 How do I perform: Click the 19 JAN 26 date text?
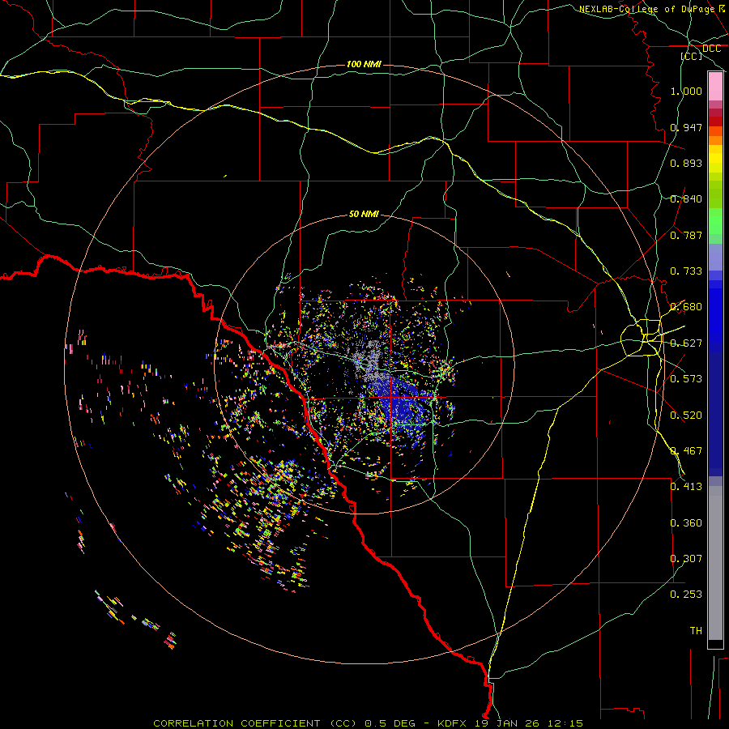pos(505,723)
